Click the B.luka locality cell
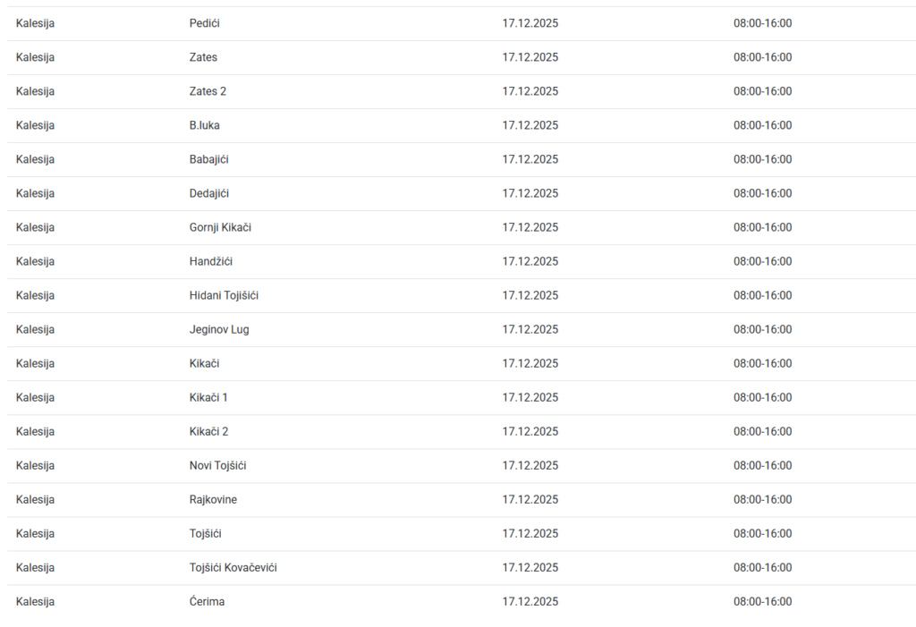The width and height of the screenshot is (916, 627). click(x=204, y=125)
